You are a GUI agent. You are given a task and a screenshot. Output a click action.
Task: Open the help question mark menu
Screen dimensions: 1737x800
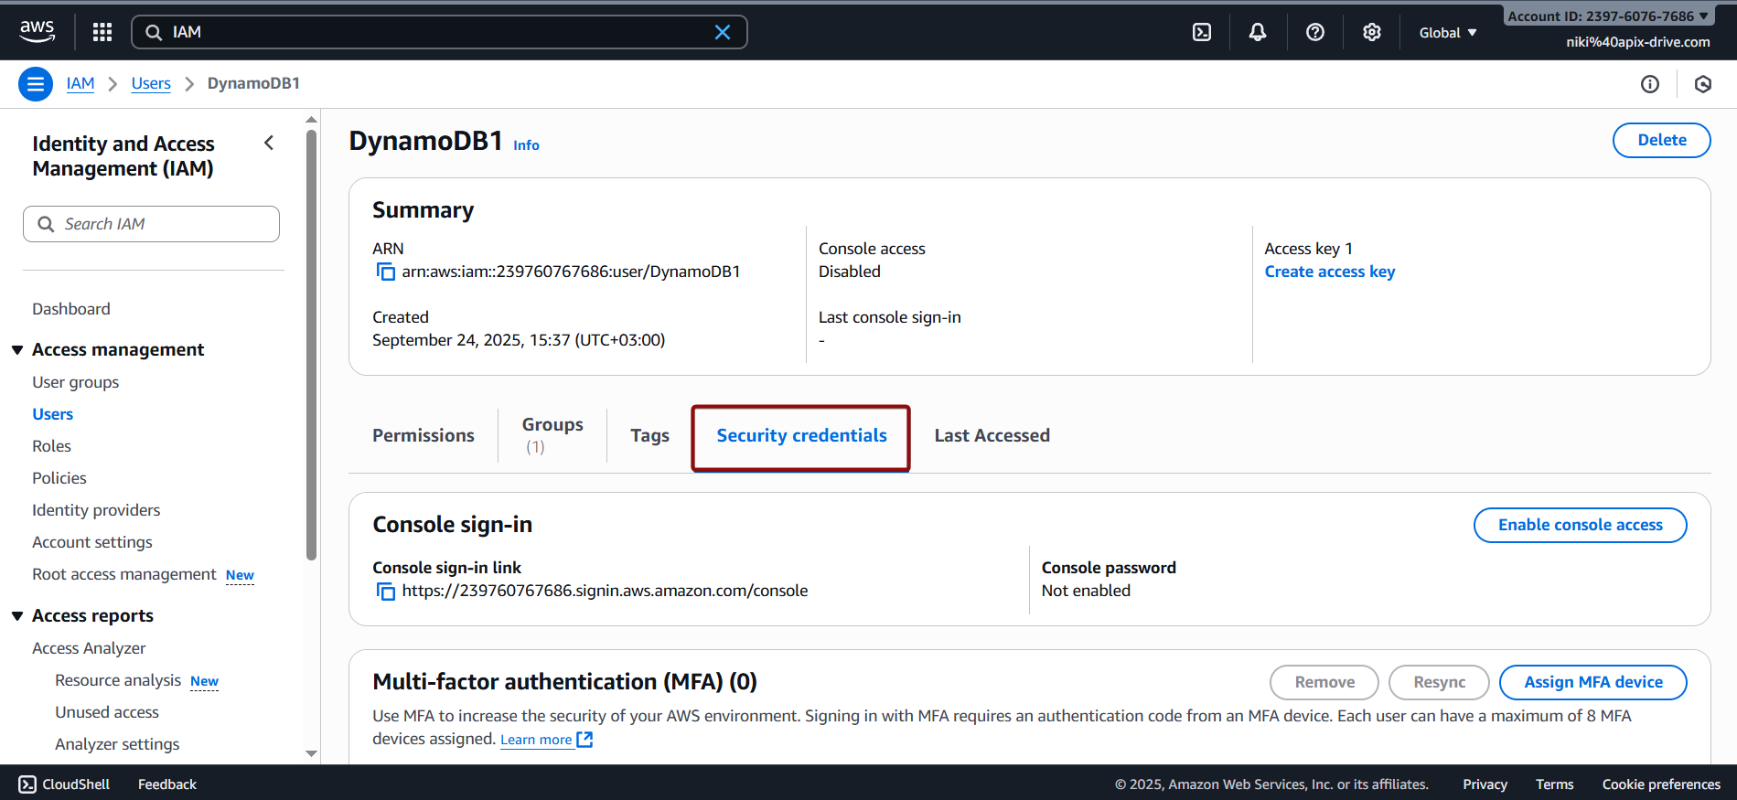pyautogui.click(x=1314, y=32)
